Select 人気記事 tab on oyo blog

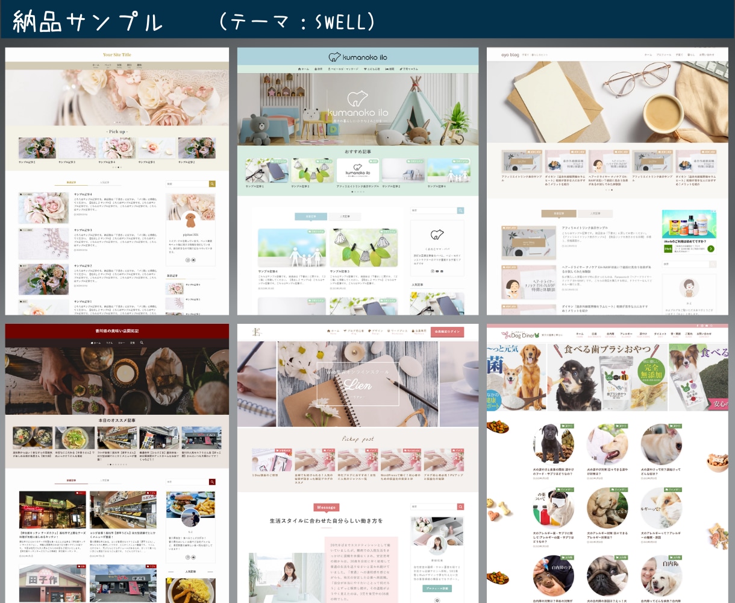click(x=595, y=213)
